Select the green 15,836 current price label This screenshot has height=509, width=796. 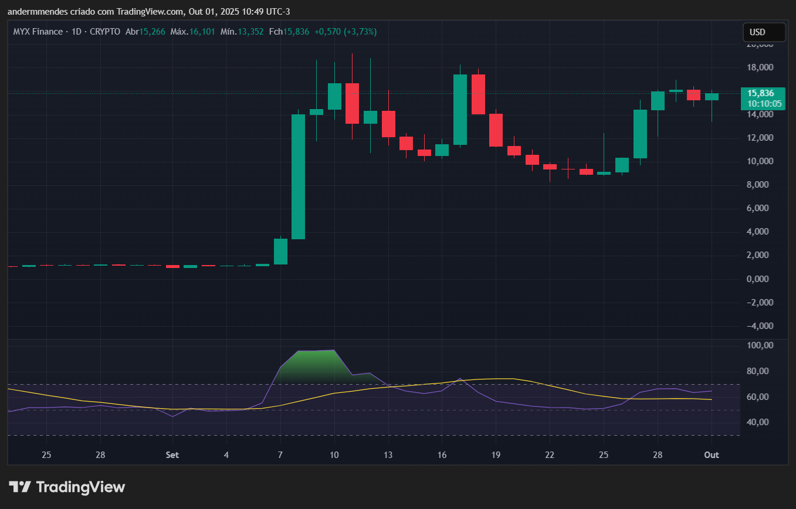(x=761, y=93)
